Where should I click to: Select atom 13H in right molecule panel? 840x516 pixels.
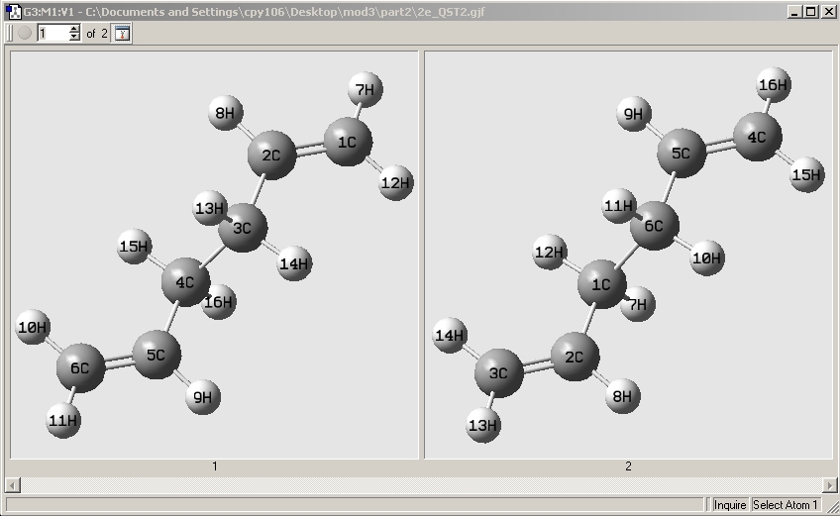pos(483,425)
